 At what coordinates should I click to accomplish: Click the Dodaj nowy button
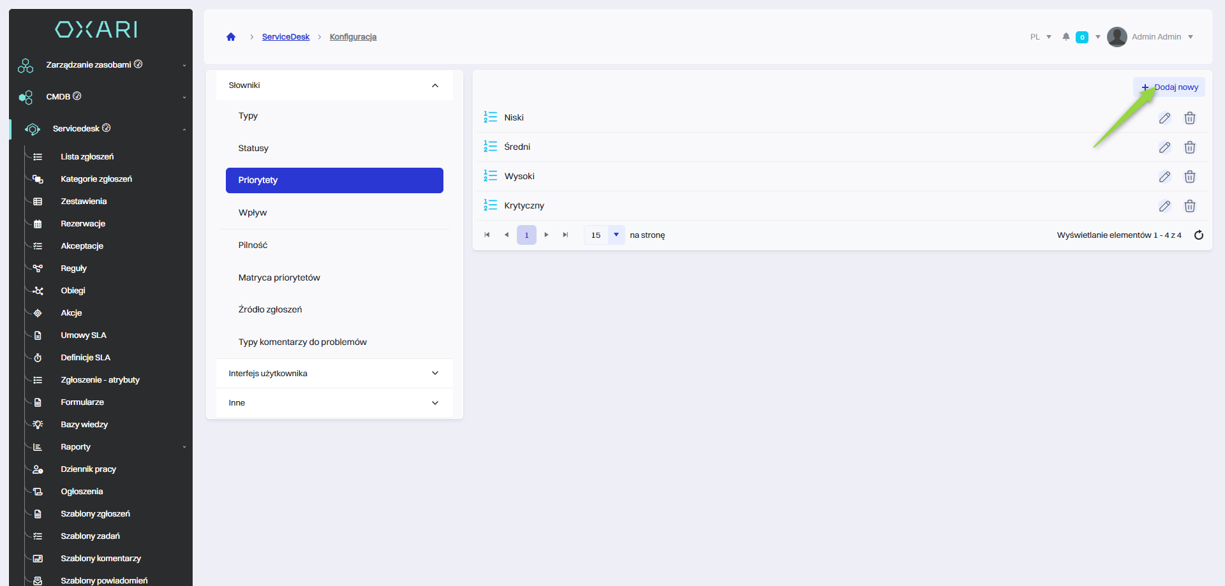[x=1170, y=87]
